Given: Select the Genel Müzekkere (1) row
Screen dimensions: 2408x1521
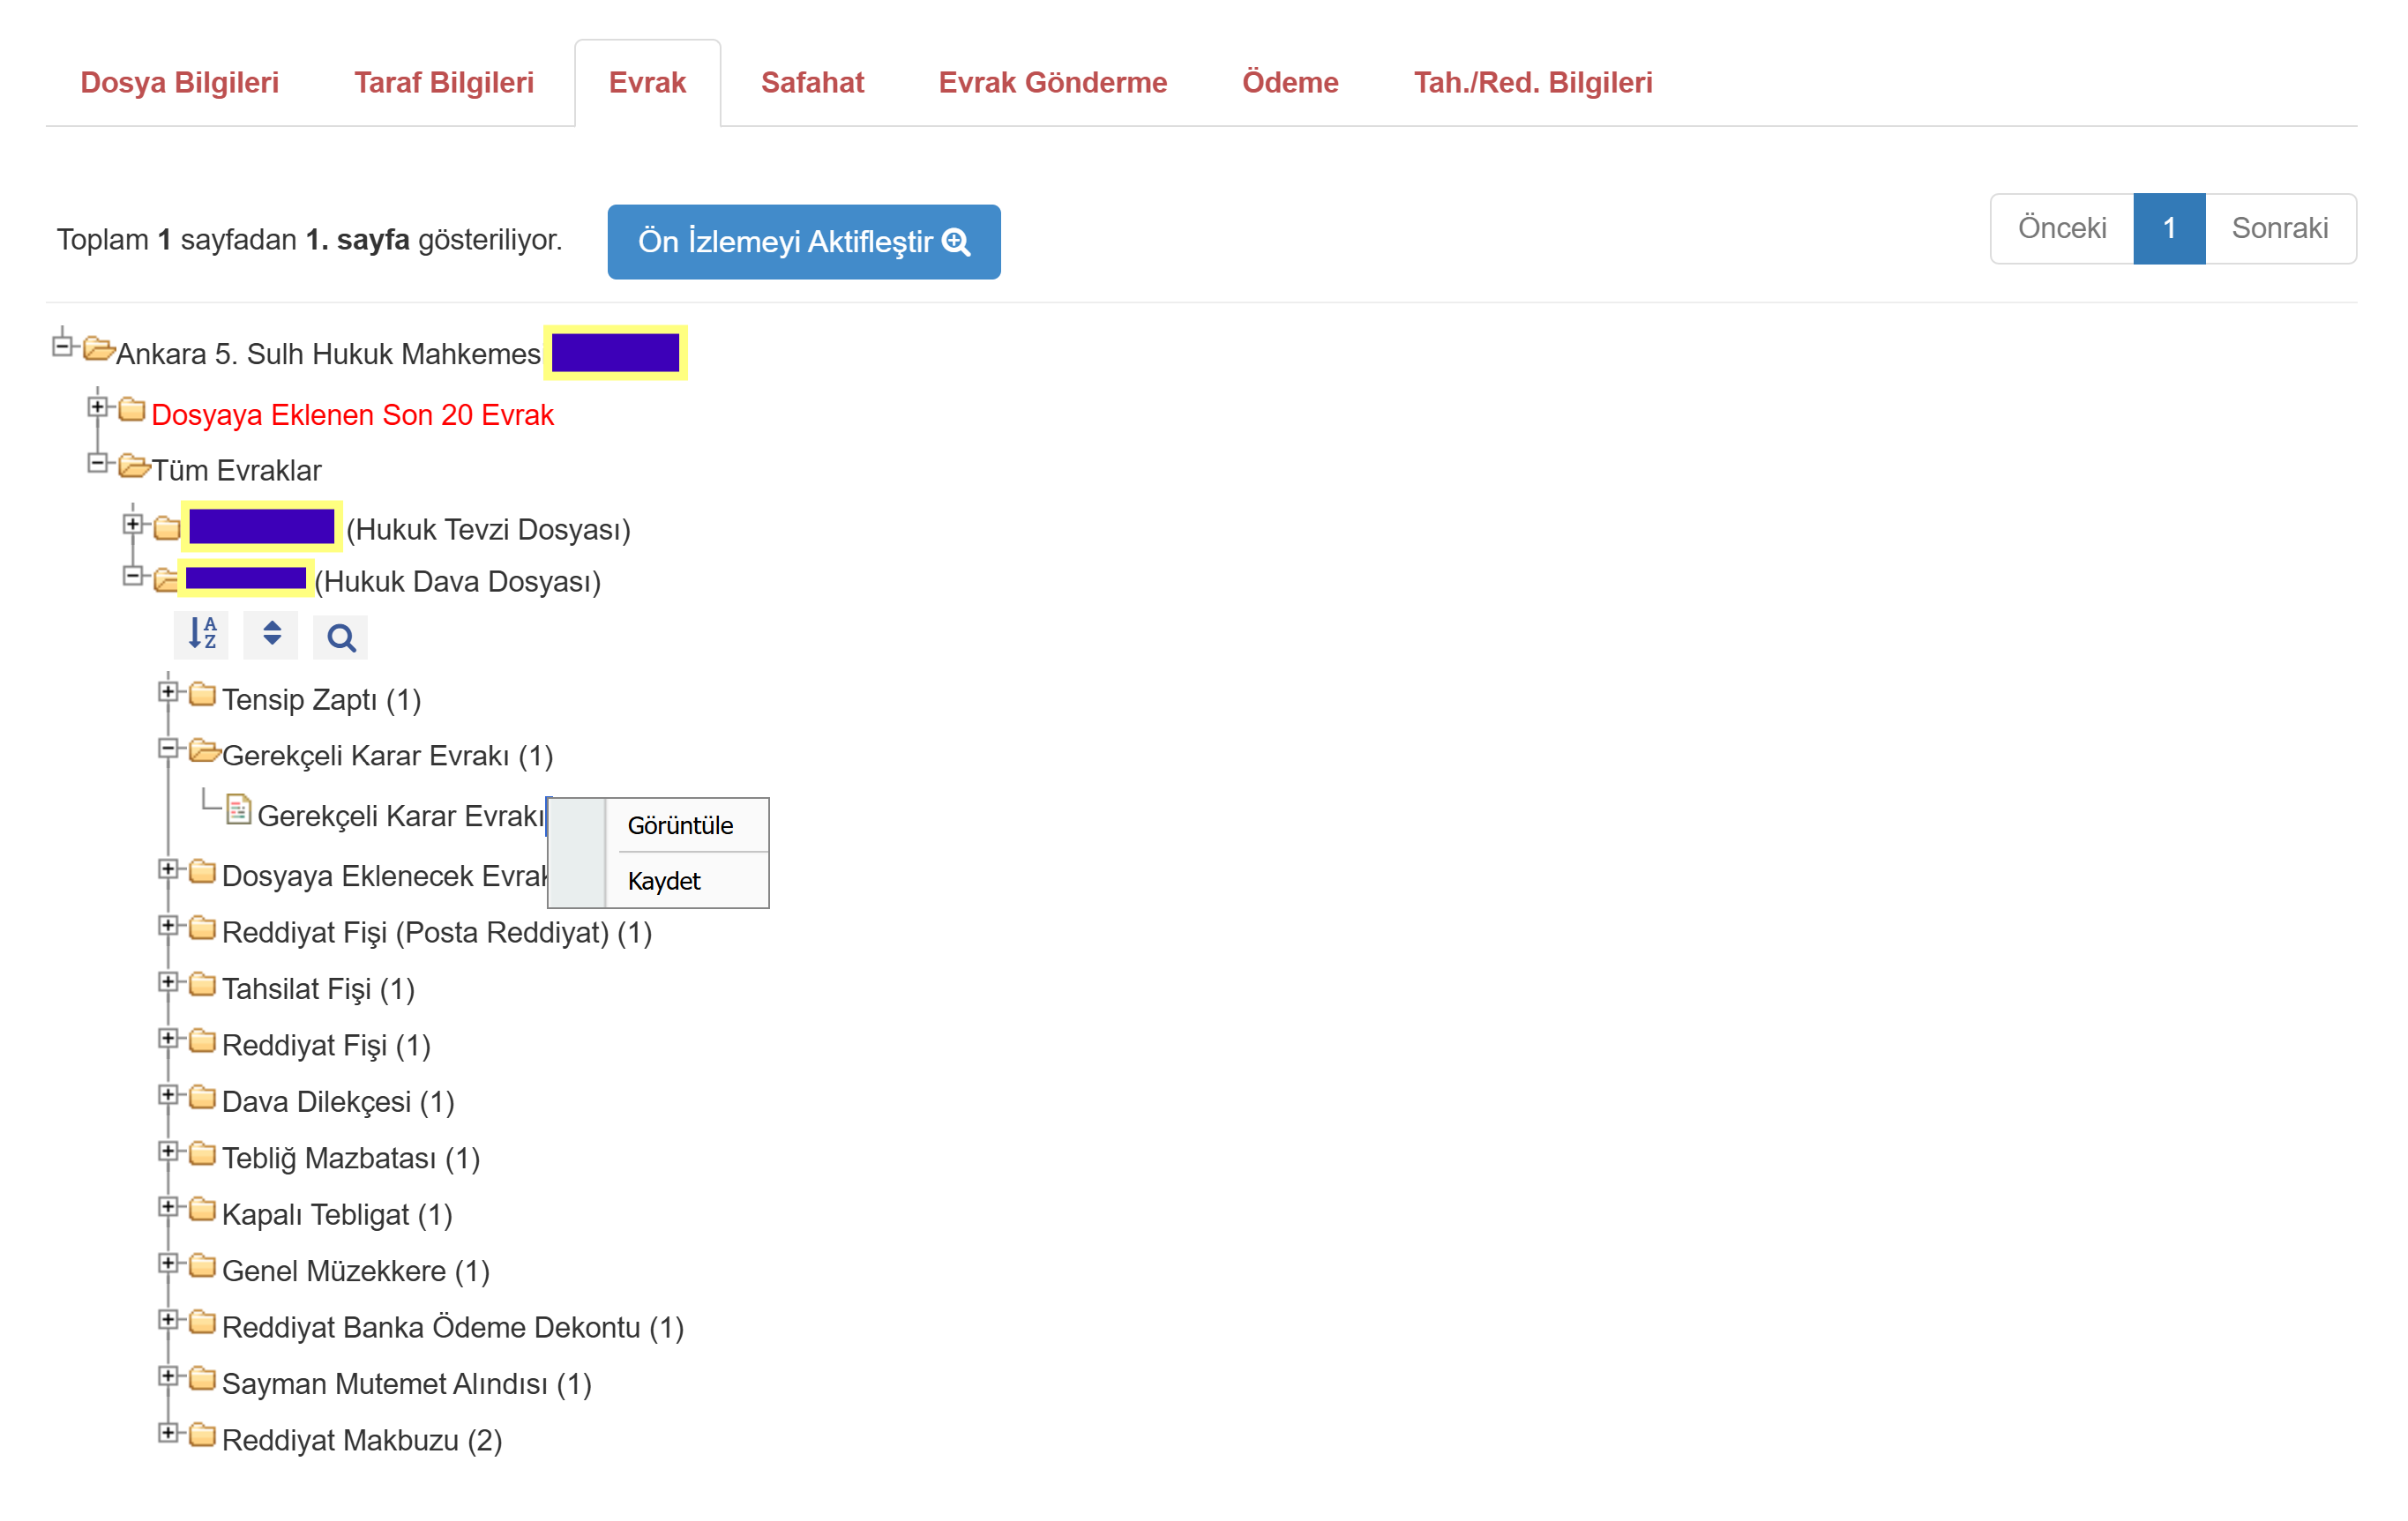Looking at the screenshot, I should point(356,1271).
